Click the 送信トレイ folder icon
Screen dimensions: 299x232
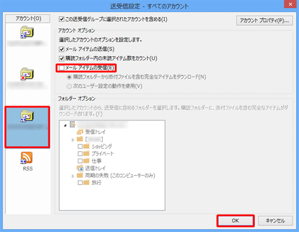coord(80,168)
